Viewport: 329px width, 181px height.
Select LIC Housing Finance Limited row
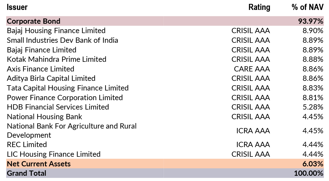[54, 154]
